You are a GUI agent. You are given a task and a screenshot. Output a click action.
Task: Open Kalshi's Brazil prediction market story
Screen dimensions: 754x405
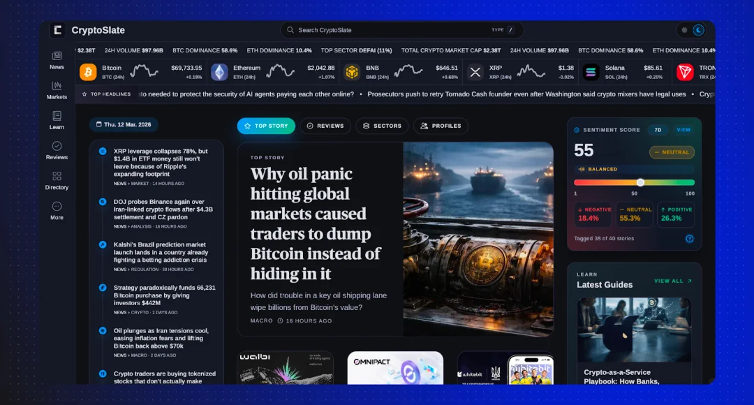[x=161, y=252]
